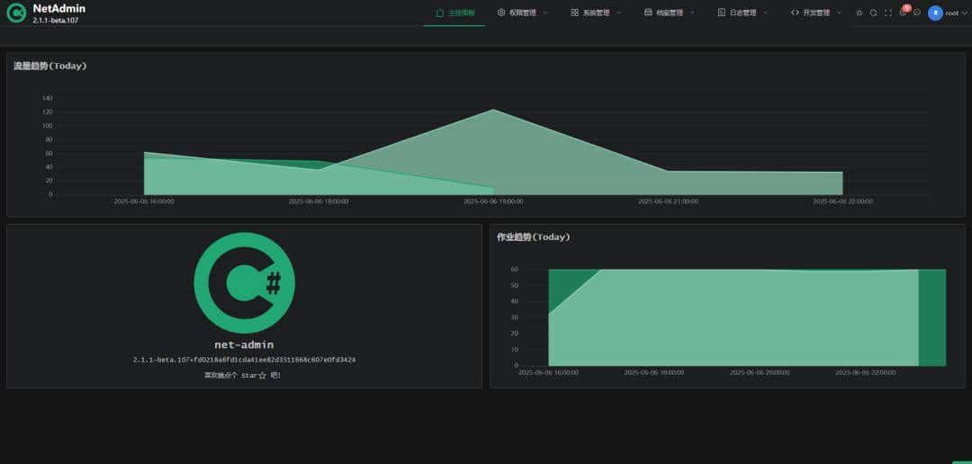The height and width of the screenshot is (464, 972).
Task: Open the chat message bubble icon
Action: coord(917,13)
